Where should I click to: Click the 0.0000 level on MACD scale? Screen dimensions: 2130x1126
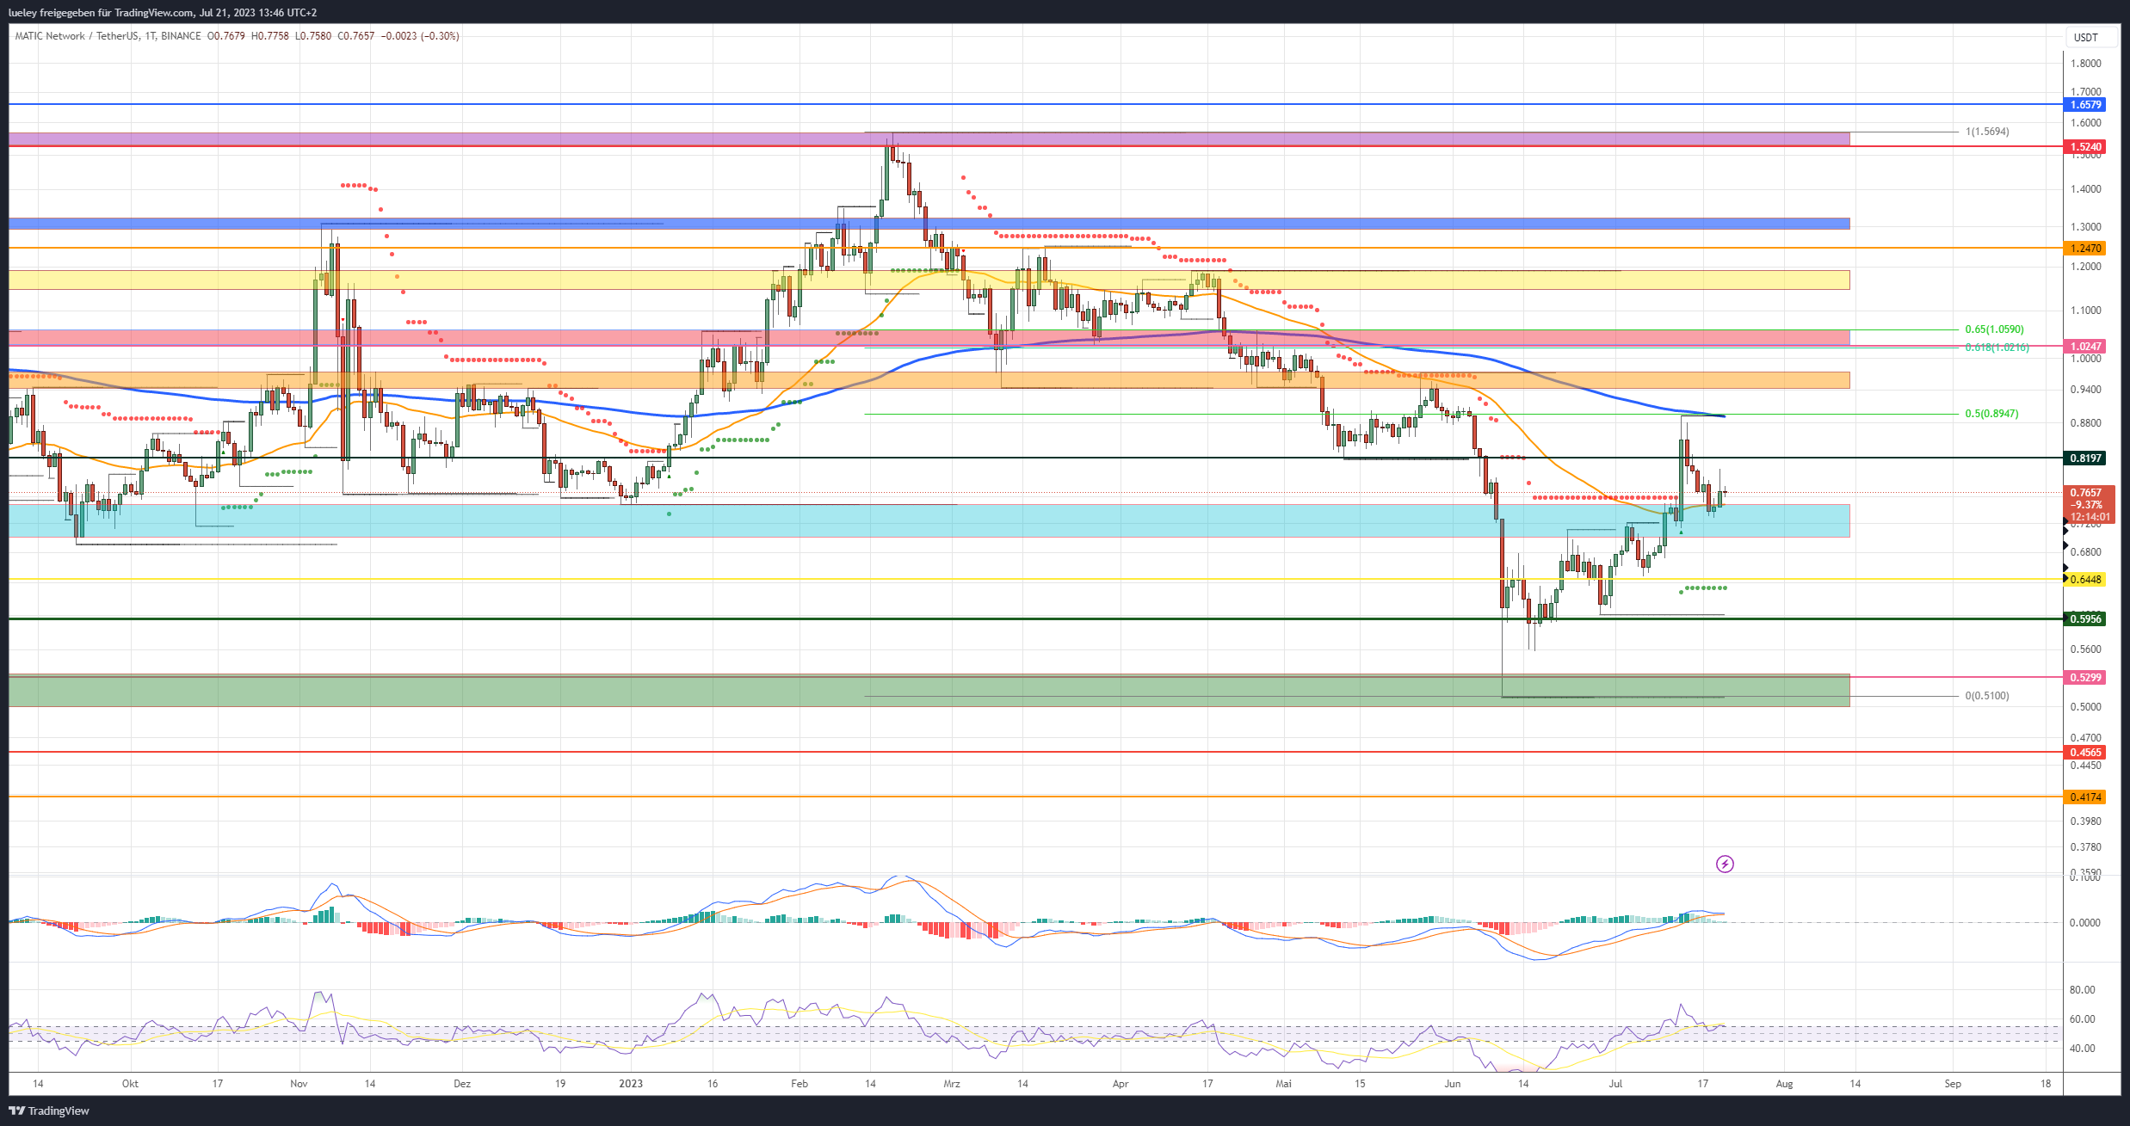point(2085,923)
